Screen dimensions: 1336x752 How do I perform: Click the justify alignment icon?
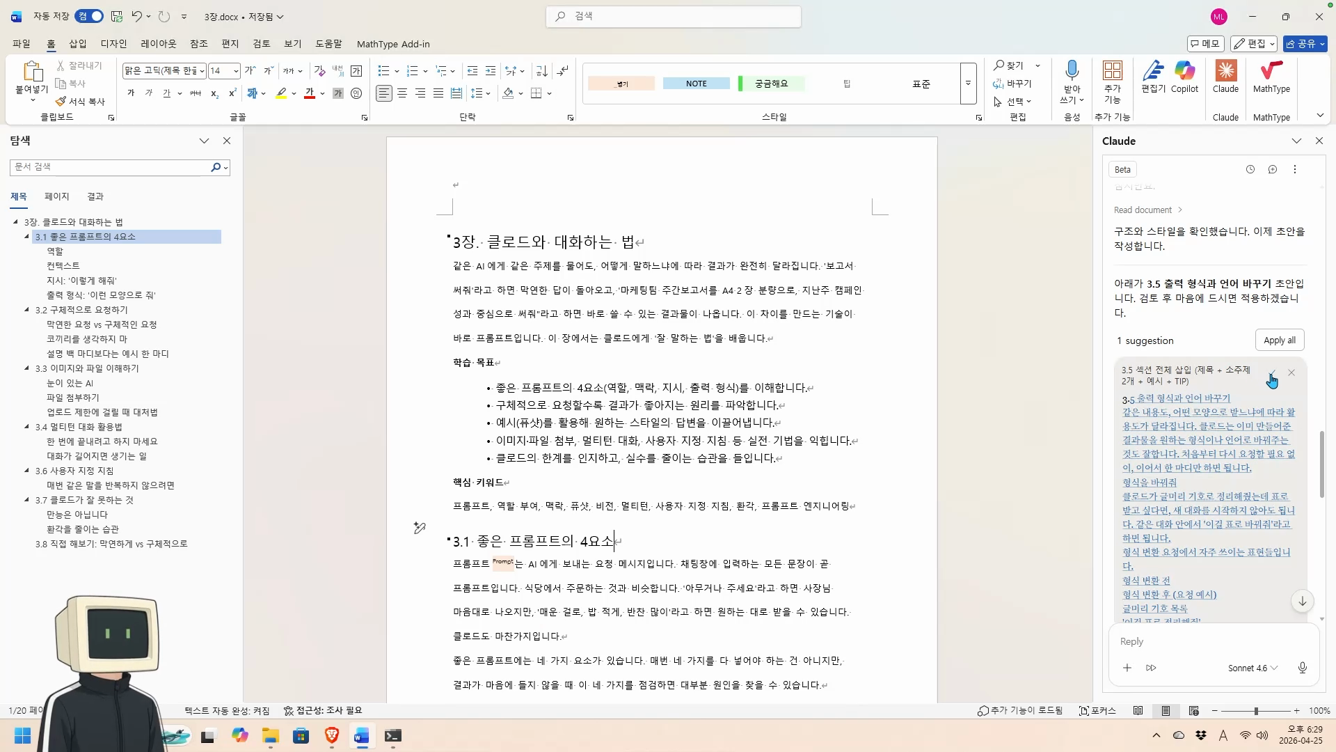(x=438, y=93)
